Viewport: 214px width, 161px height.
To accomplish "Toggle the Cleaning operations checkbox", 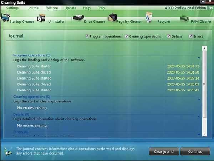I will point(127,36).
